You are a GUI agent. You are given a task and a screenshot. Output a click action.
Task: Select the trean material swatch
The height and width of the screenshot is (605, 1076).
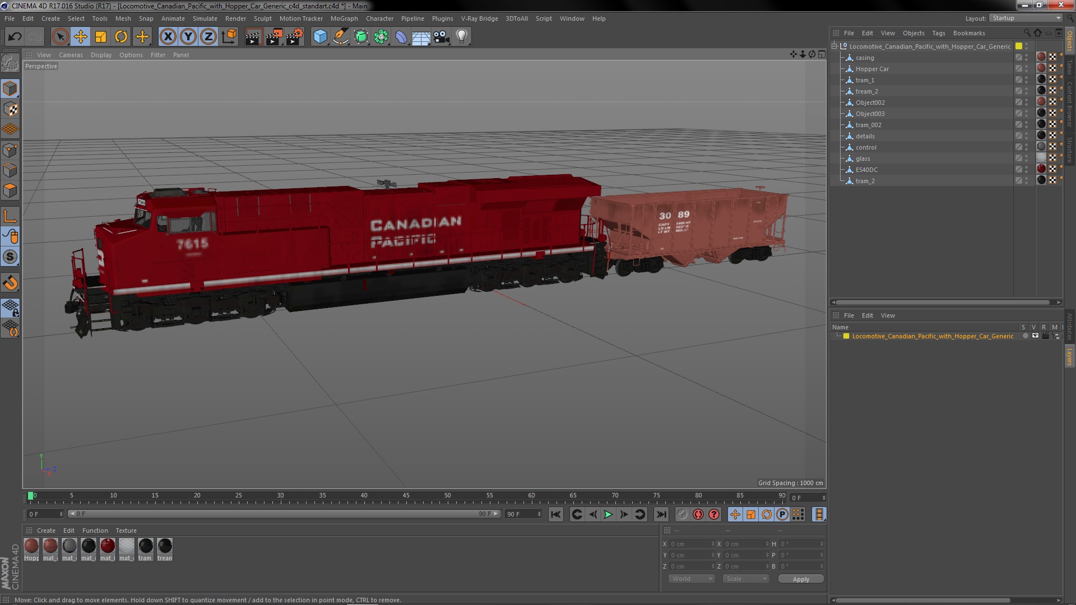coord(165,549)
